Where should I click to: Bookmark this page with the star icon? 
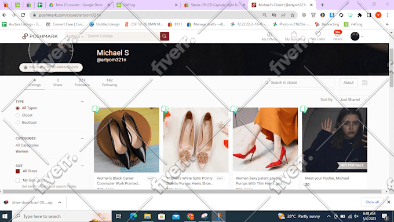[293, 15]
